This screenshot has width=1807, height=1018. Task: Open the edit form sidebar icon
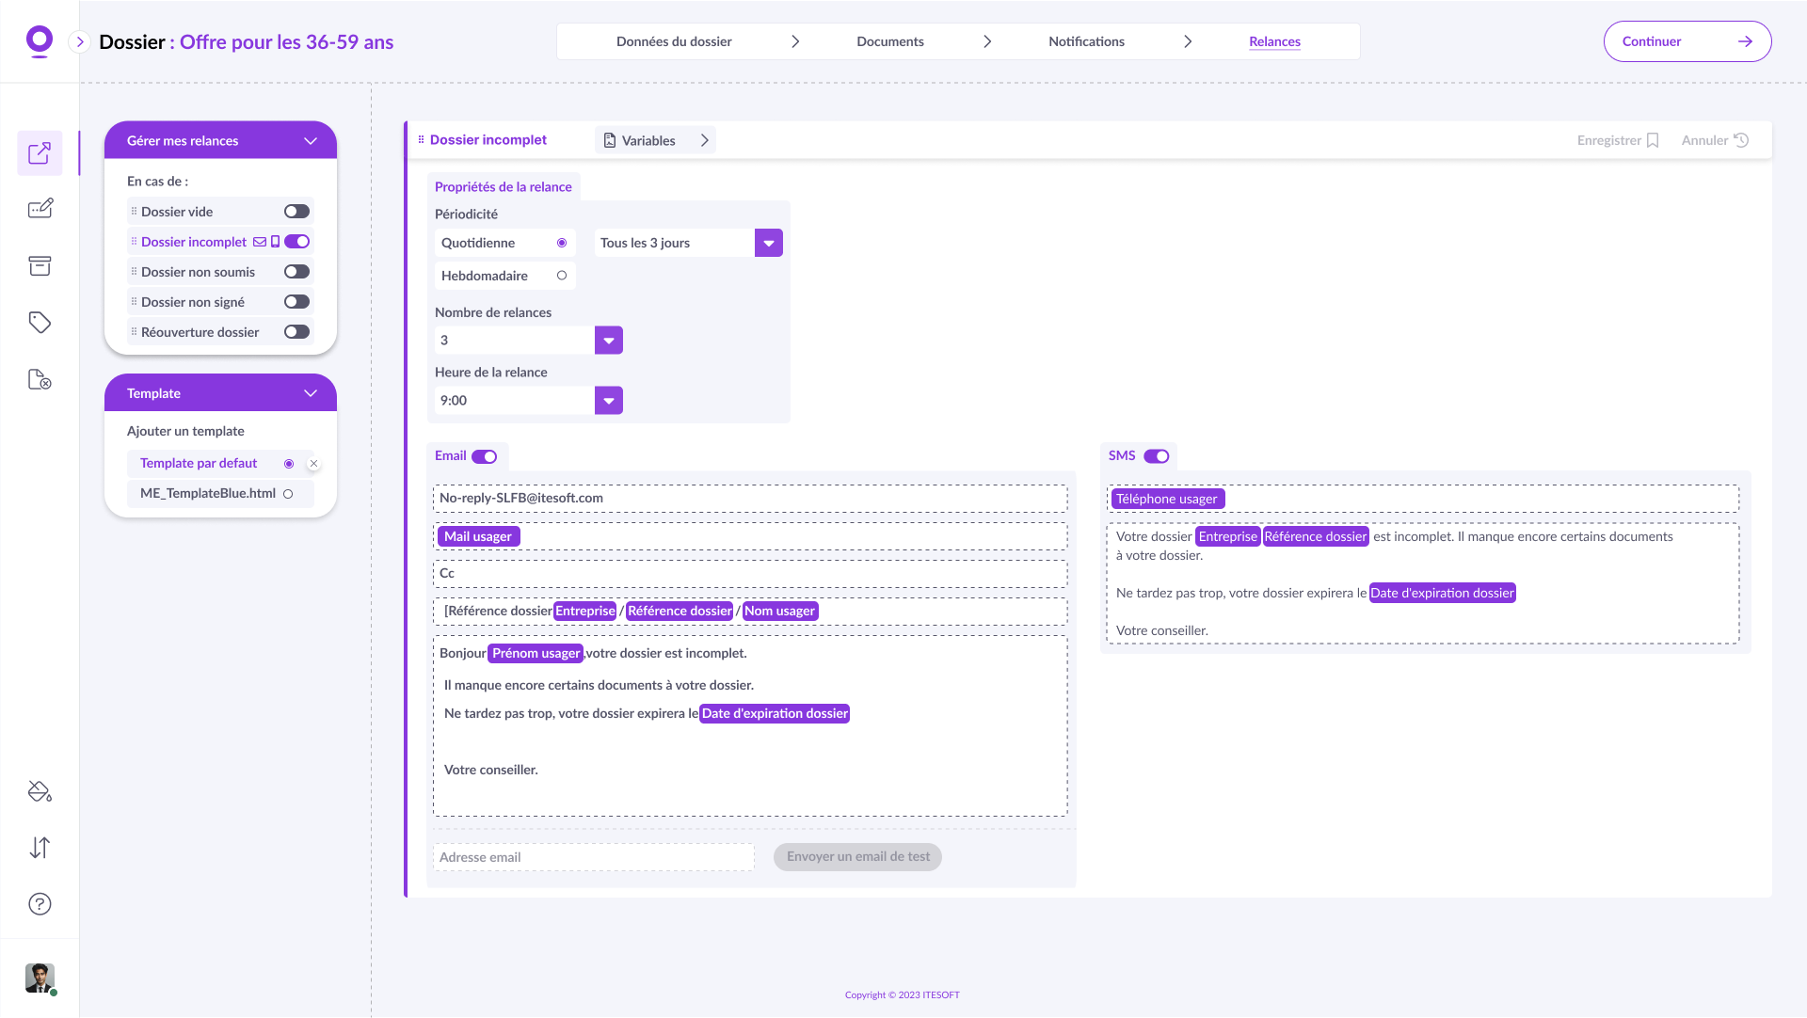pyautogui.click(x=40, y=209)
